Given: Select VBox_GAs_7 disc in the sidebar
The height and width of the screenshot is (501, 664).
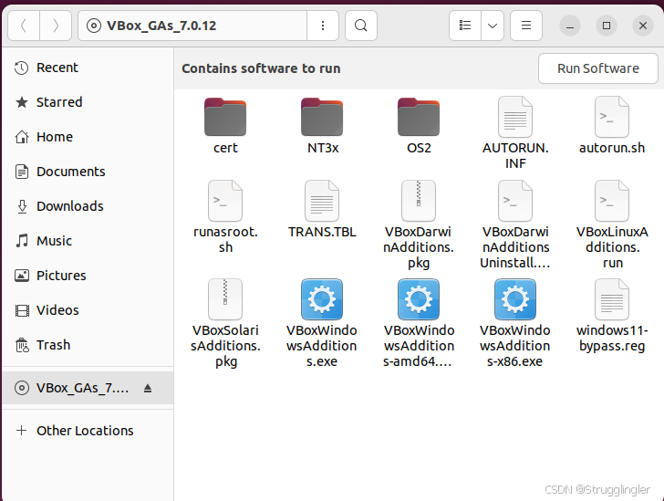Looking at the screenshot, I should coord(88,388).
